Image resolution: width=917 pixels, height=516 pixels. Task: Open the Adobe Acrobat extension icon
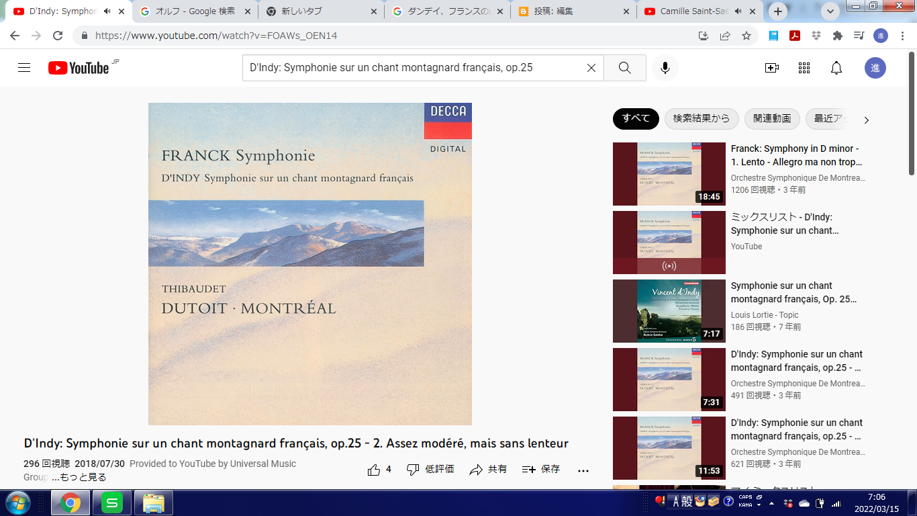click(x=795, y=36)
